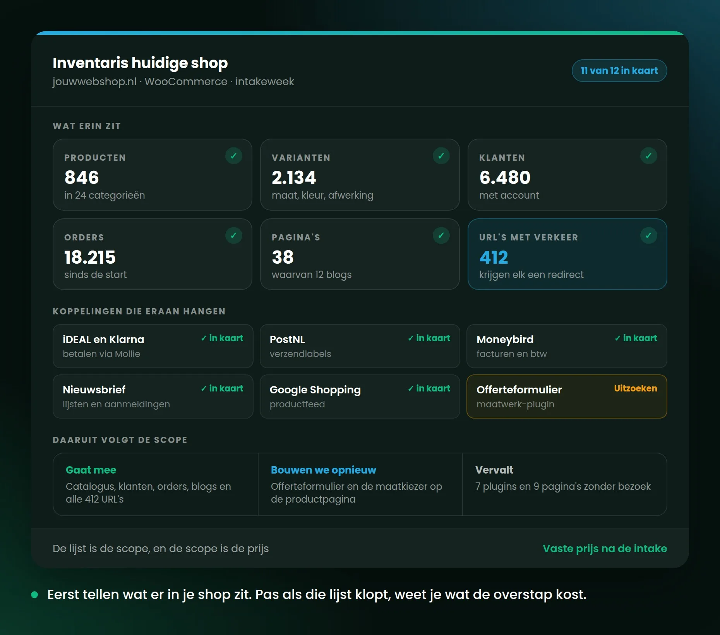Click 'jouwwebshop.nl · WooCommerce · intakeweek' subtitle
This screenshot has height=635, width=720.
click(173, 82)
